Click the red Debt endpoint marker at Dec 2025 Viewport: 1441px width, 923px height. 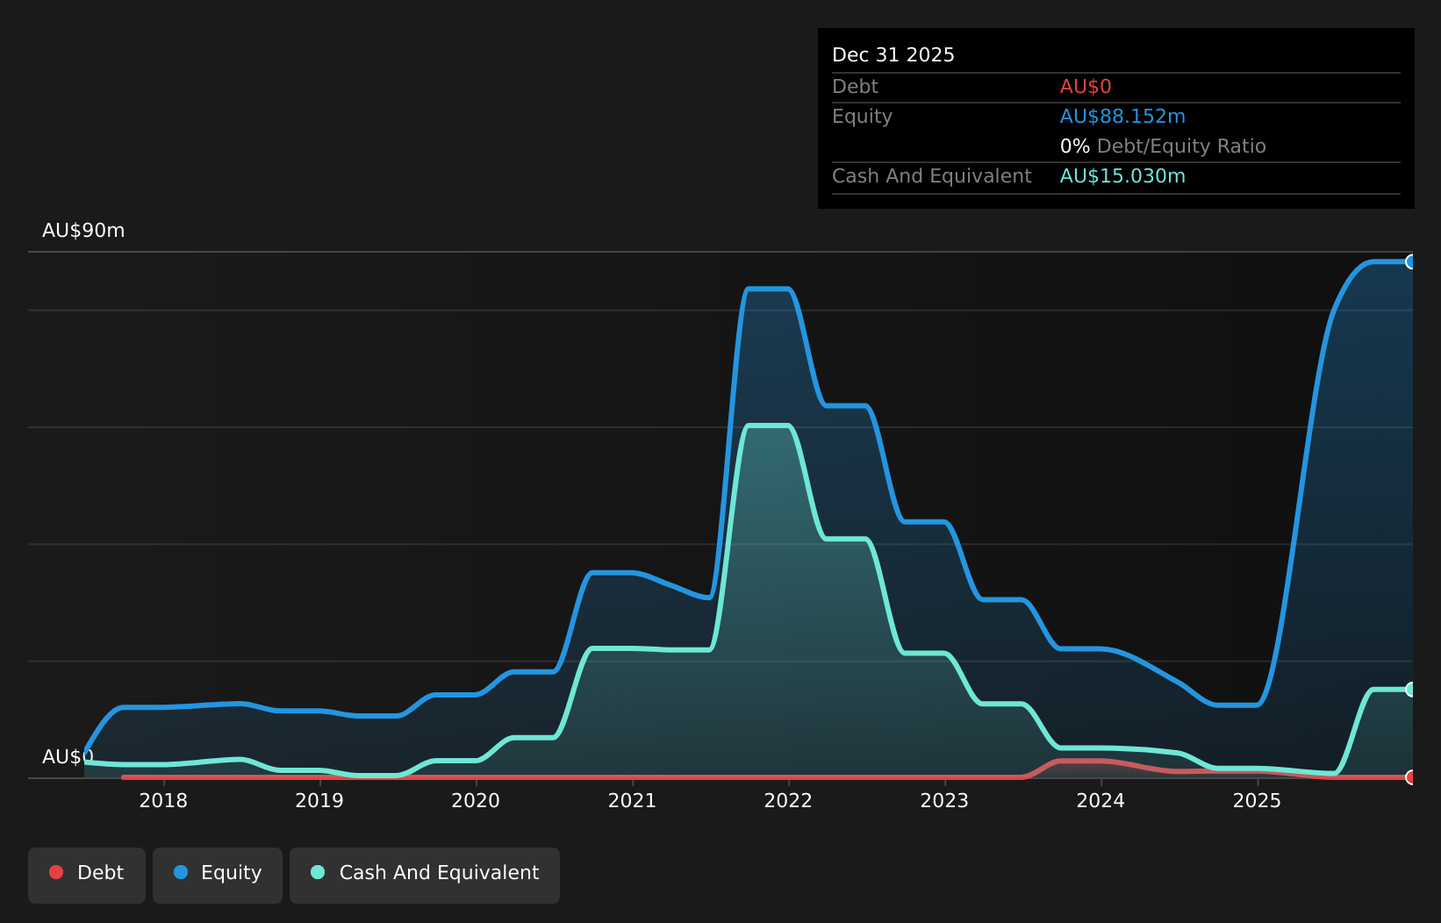pyautogui.click(x=1411, y=777)
